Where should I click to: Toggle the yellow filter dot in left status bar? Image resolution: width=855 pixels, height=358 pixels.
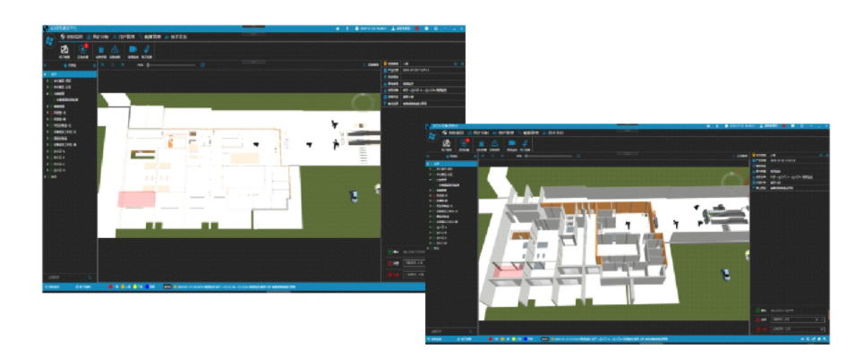(x=135, y=286)
